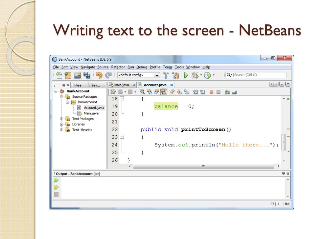Click the Find Selection magnifier icon

(142, 92)
